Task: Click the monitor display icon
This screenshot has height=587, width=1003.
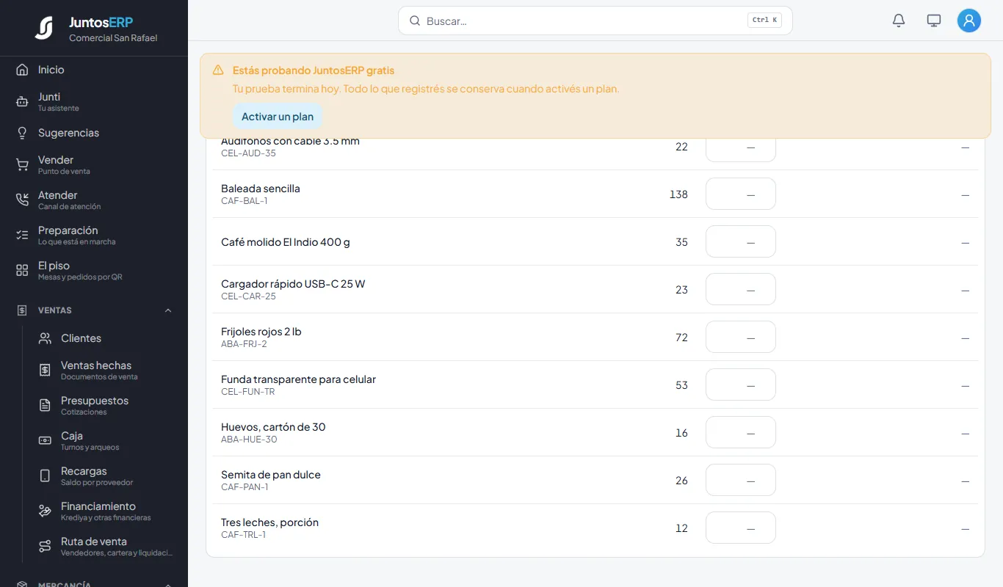Action: click(x=934, y=21)
